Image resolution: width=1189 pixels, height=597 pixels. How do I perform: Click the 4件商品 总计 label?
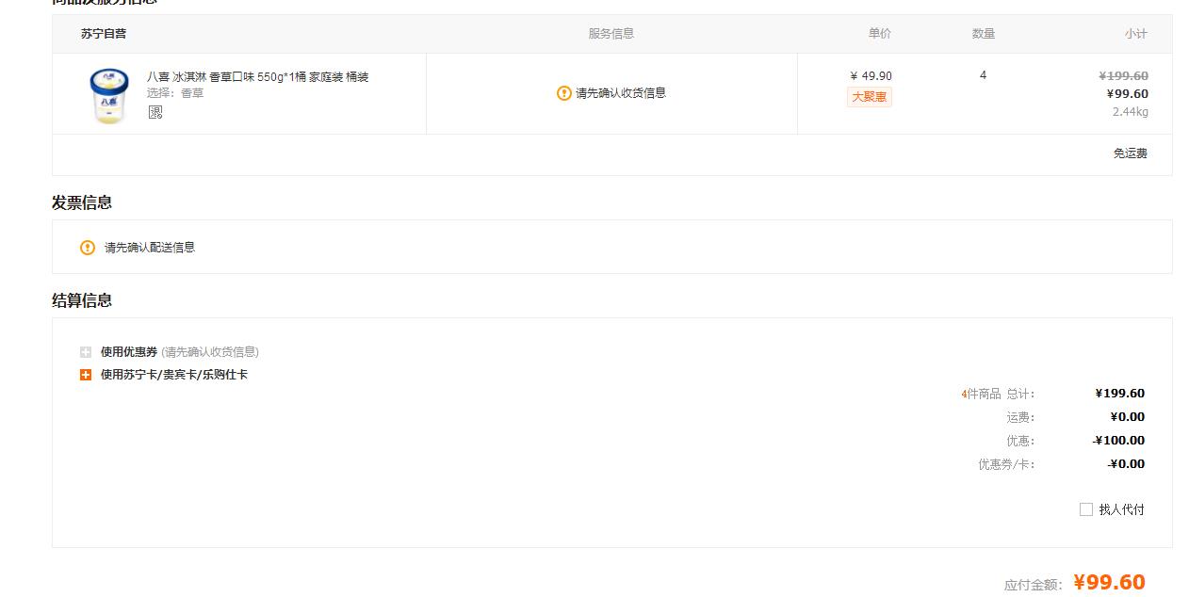999,395
